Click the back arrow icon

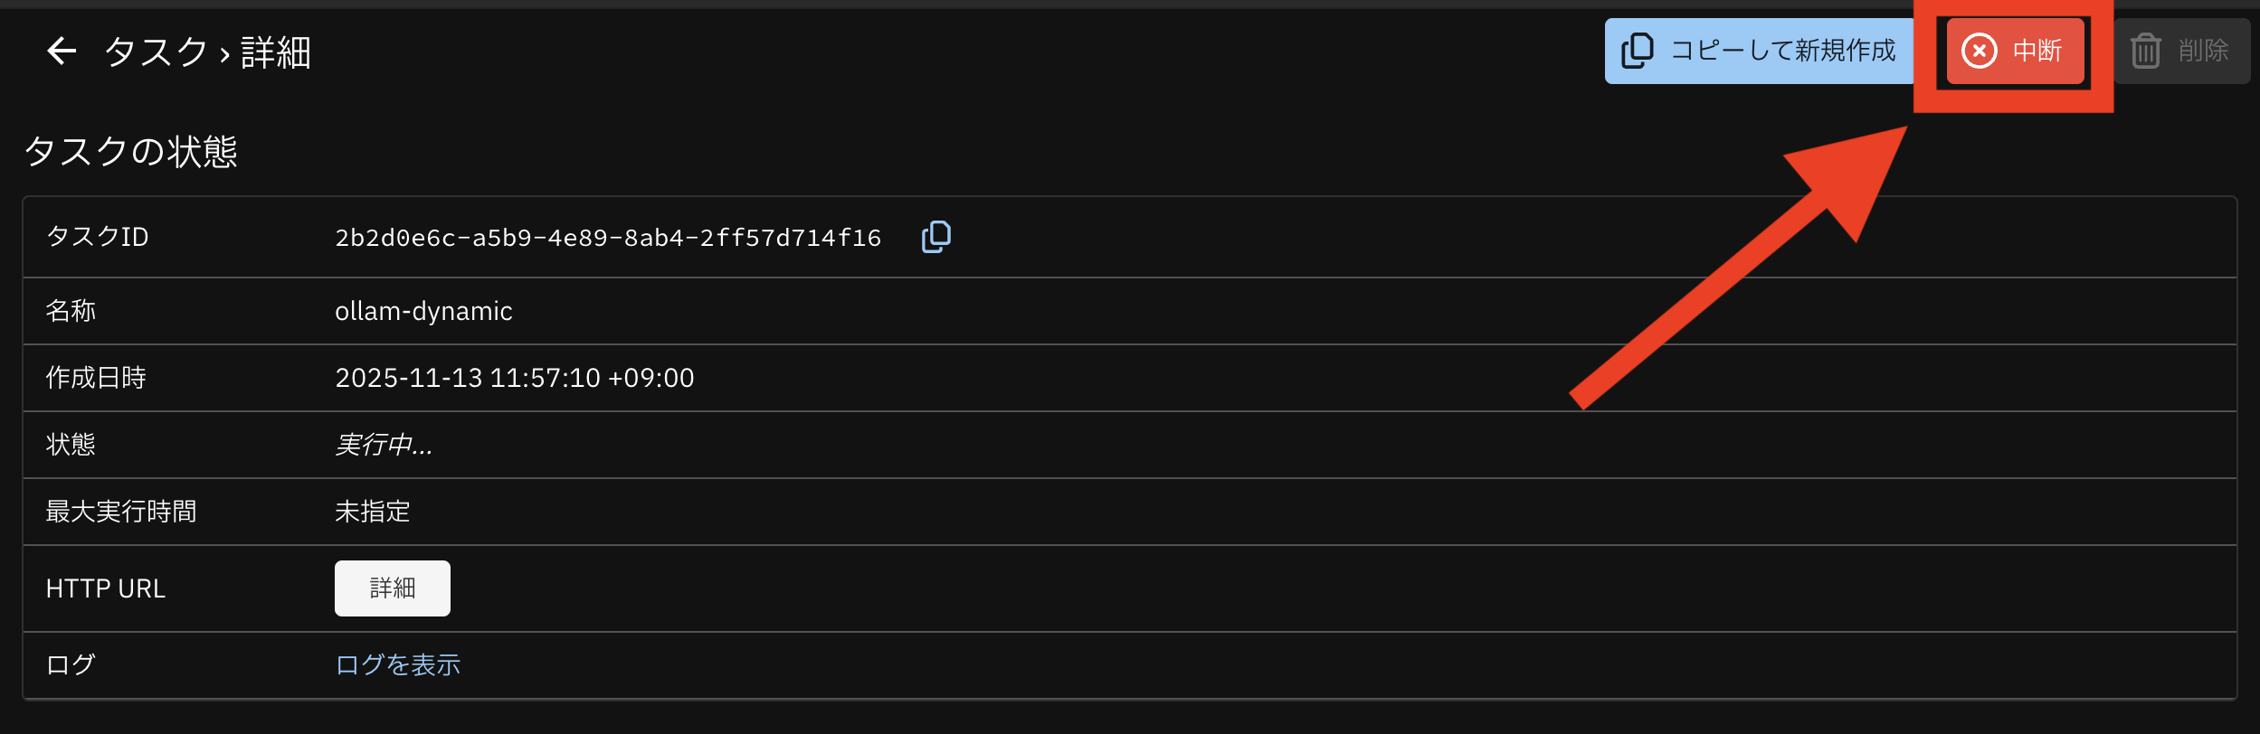pyautogui.click(x=61, y=52)
